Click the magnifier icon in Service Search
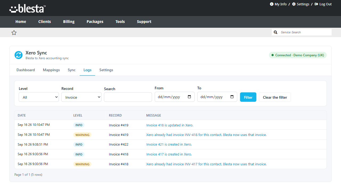The image size is (341, 192). (x=276, y=32)
